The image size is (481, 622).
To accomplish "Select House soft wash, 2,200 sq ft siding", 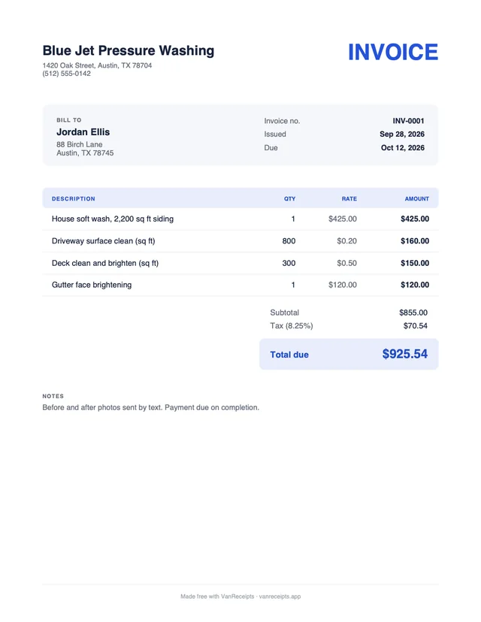I will tap(113, 219).
